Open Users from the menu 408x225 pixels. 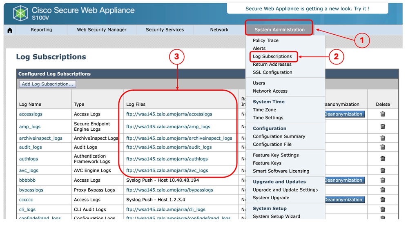click(259, 83)
